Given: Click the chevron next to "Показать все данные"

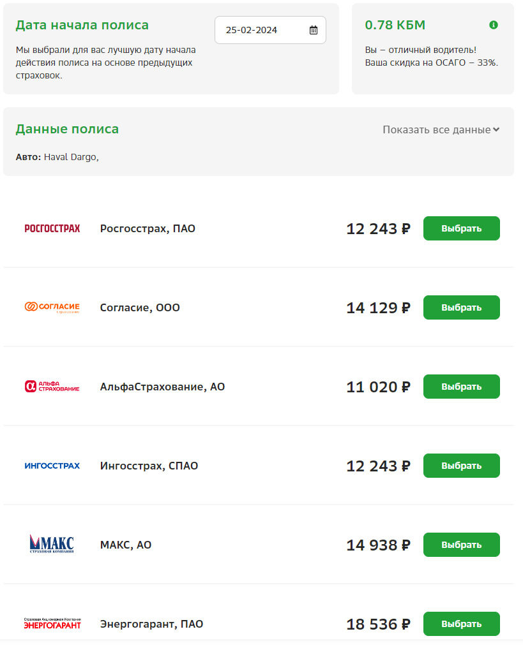Looking at the screenshot, I should 496,129.
